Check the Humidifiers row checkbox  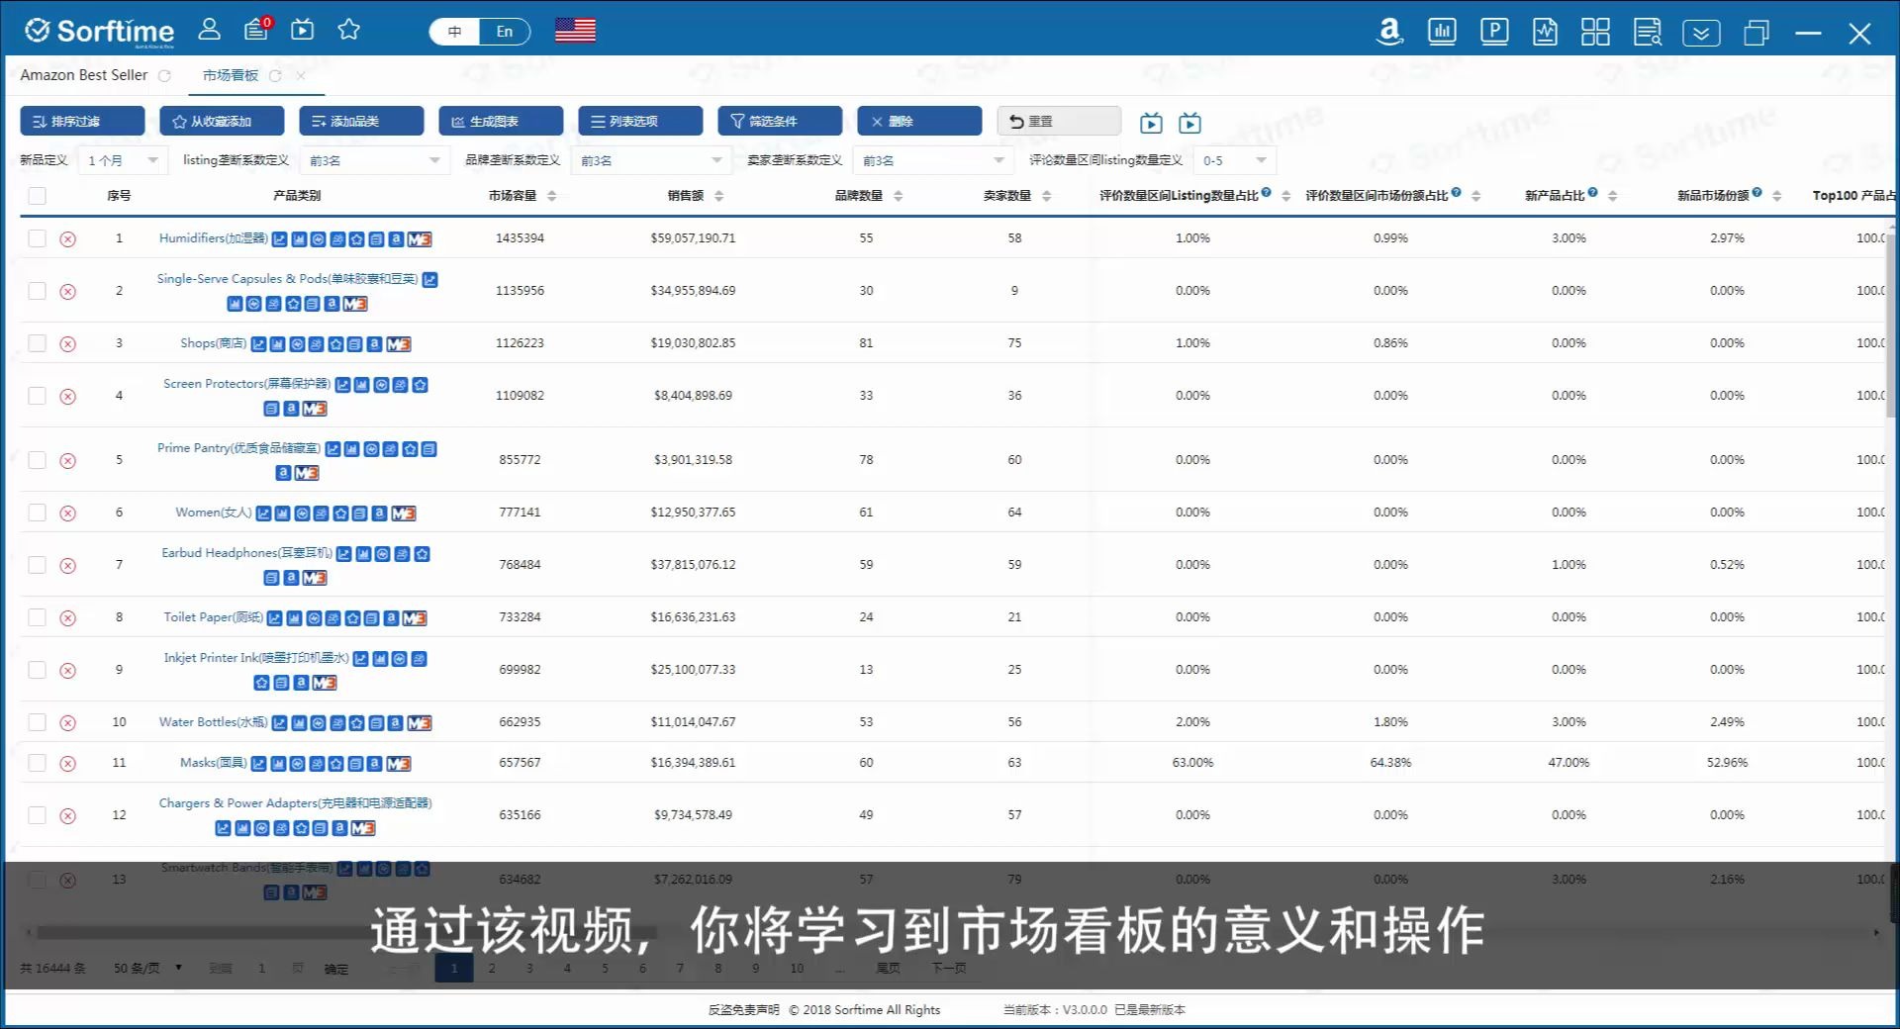(38, 238)
